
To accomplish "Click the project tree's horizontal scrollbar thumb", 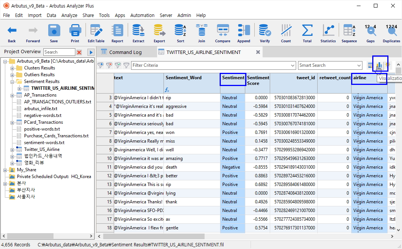I will tap(30, 236).
